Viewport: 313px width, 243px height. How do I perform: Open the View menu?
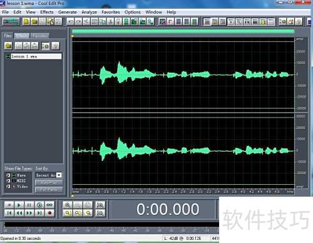point(31,12)
